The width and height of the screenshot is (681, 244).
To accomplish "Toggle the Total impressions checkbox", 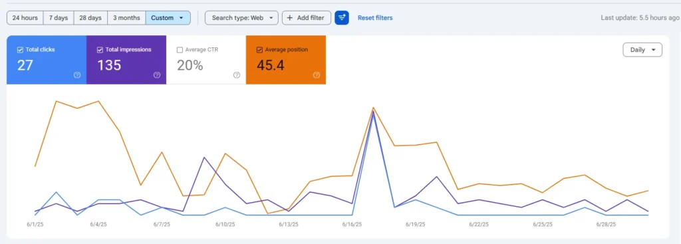I will click(100, 50).
